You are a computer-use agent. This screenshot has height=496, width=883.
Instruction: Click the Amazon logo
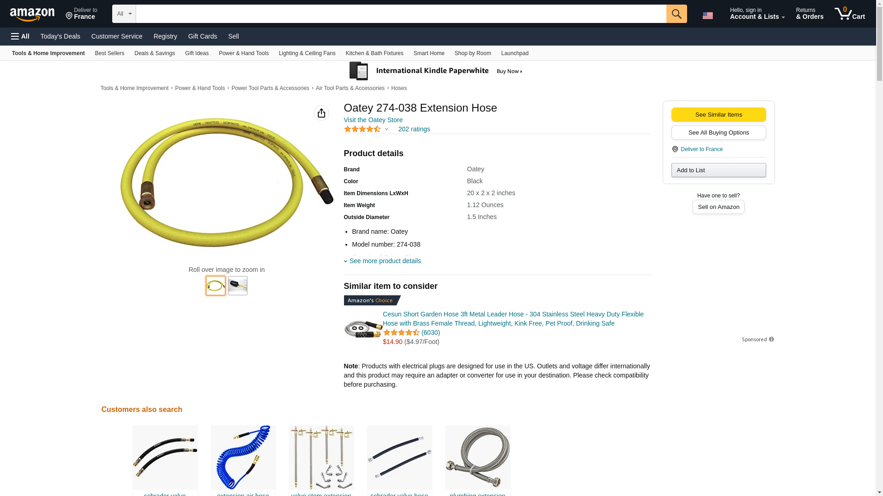(x=32, y=14)
